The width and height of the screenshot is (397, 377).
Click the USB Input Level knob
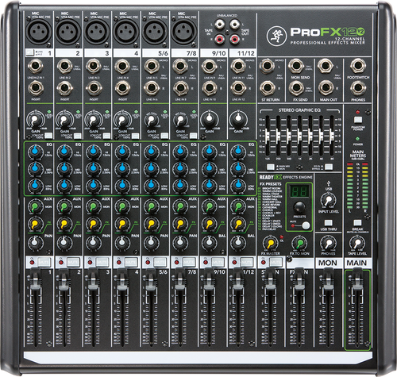tap(329, 200)
